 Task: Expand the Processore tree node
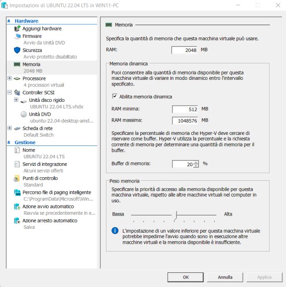pos(10,78)
